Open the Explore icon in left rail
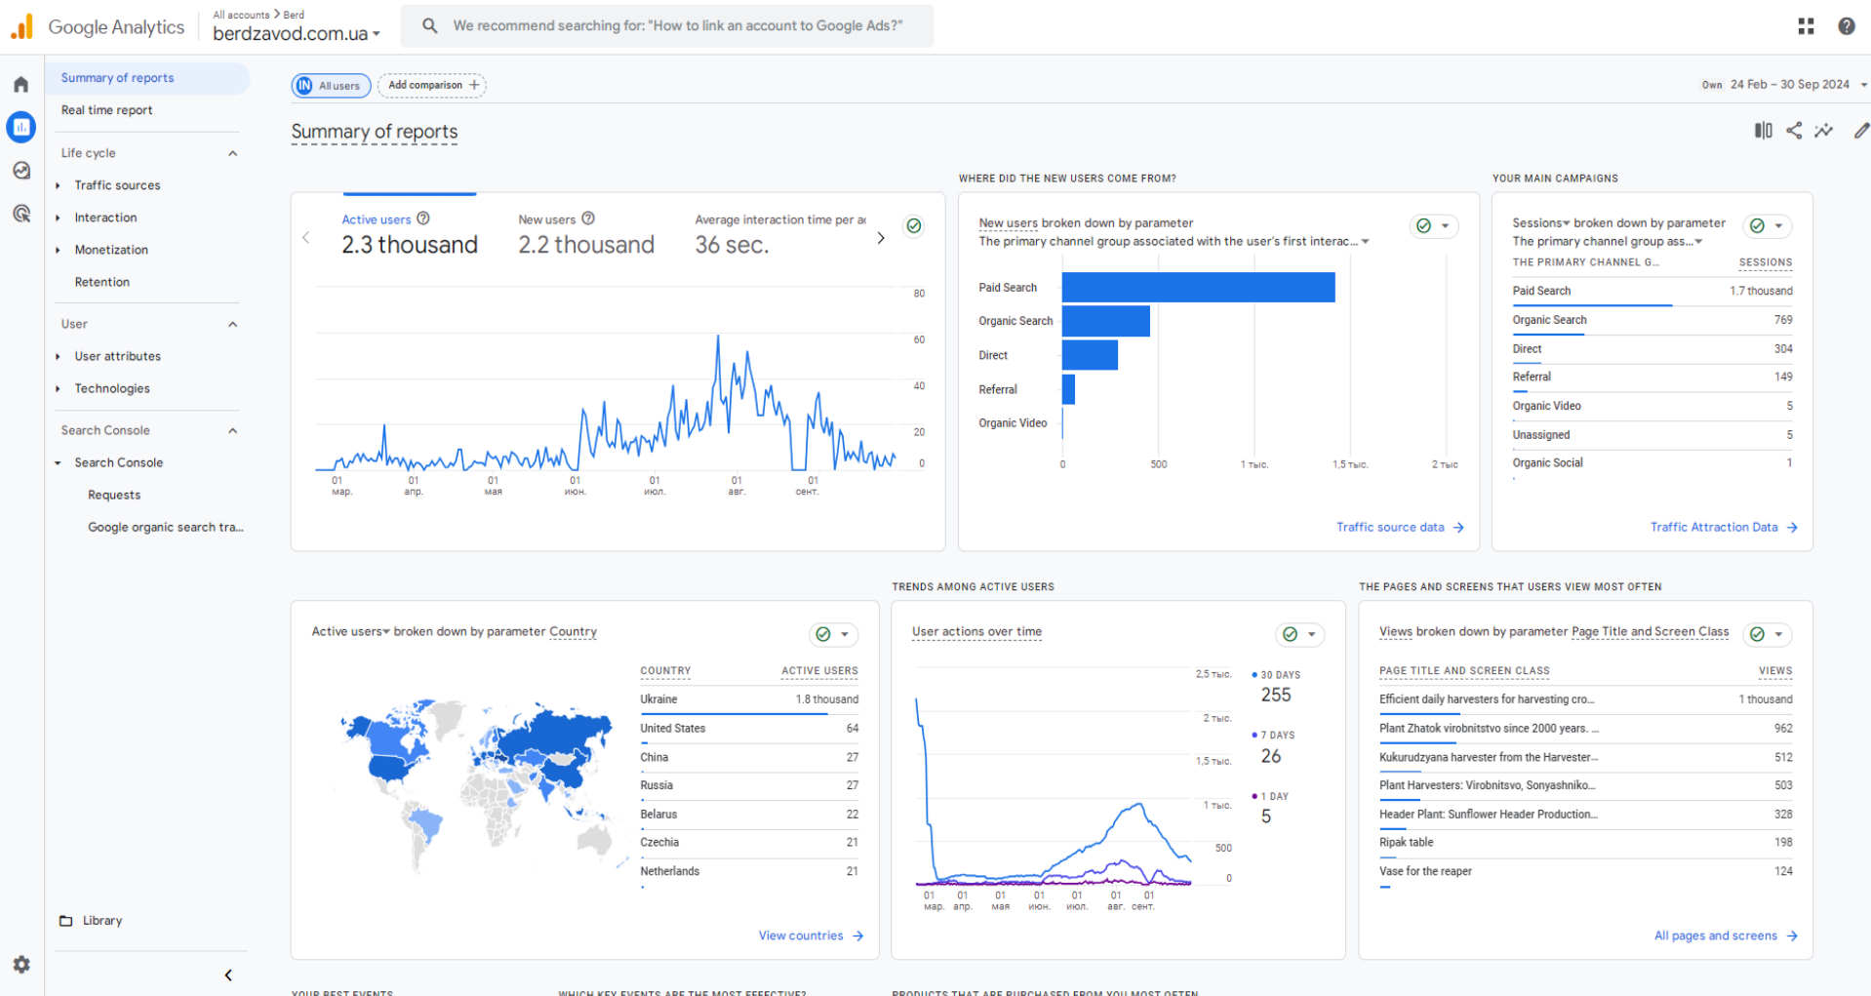 coord(21,171)
